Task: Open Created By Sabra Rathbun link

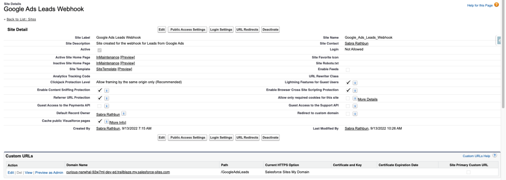Action: pos(108,129)
